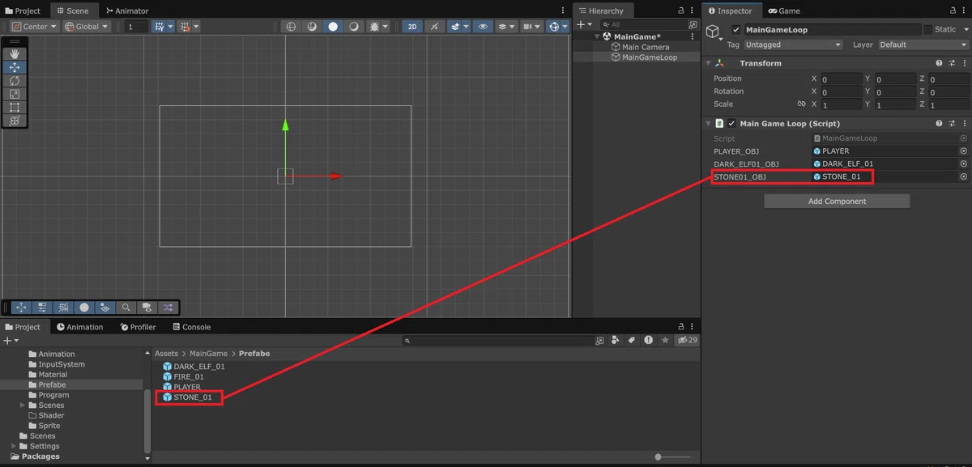Click the Project error filter icon
Viewport: 972px width, 467px height.
(648, 340)
